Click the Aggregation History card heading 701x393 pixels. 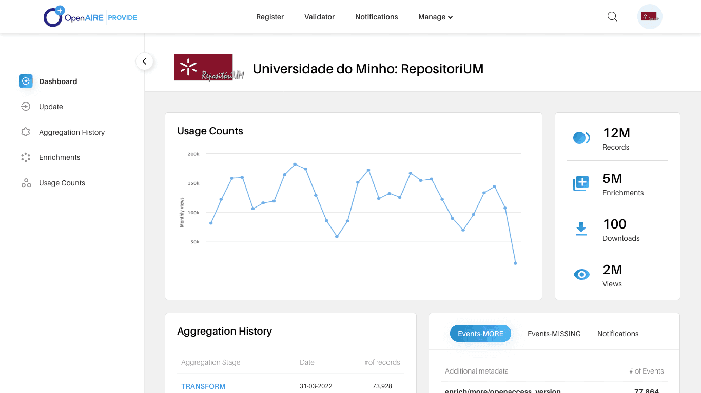point(224,332)
